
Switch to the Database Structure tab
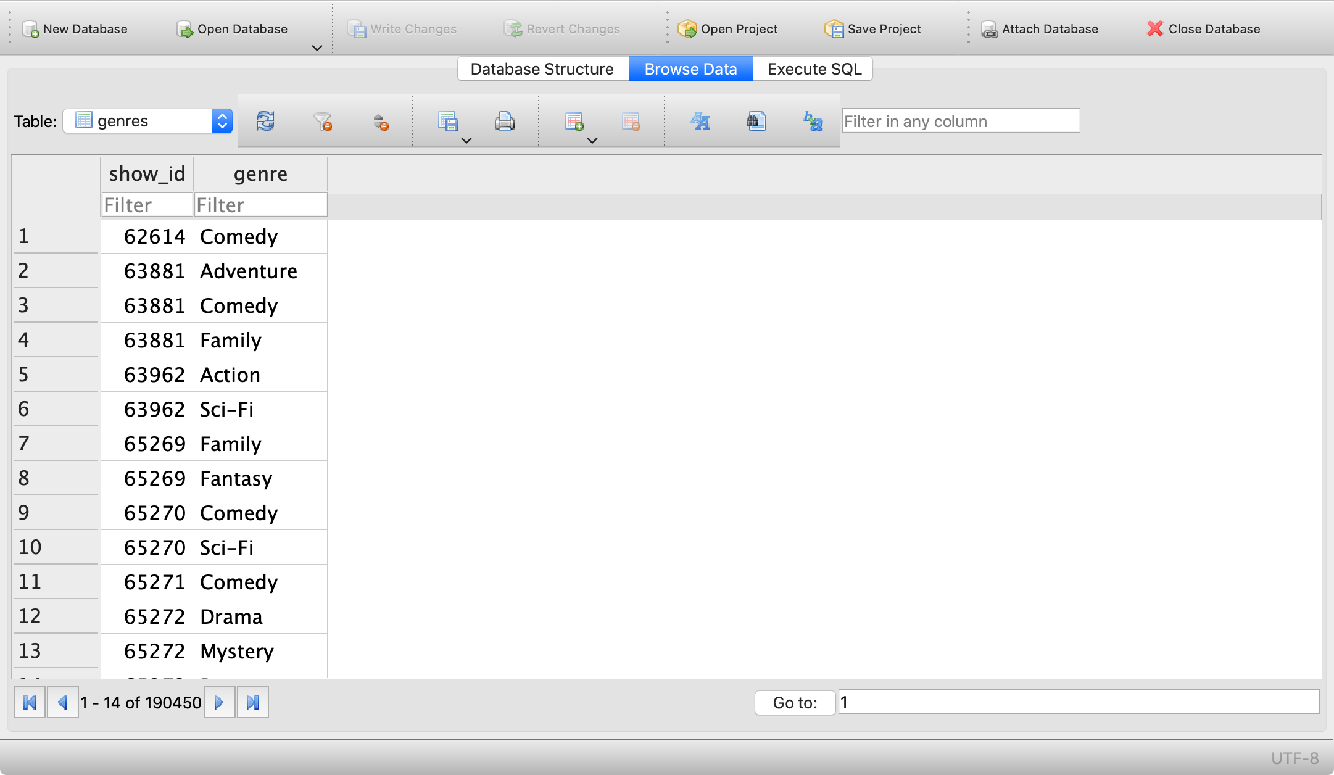541,68
